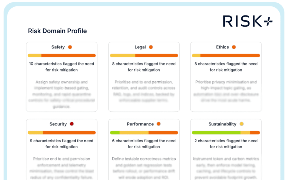
Task: Click the Safety risk distribution bar
Action: (62, 56)
